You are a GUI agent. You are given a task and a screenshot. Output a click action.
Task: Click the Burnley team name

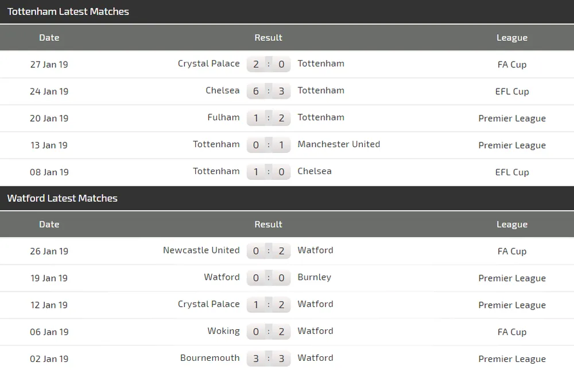tap(314, 277)
